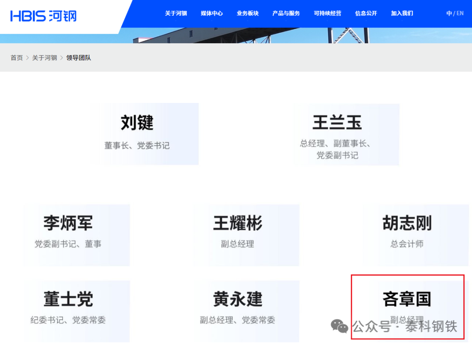The image size is (472, 345).
Task: Open the 董士党 leader card
Action: click(76, 311)
